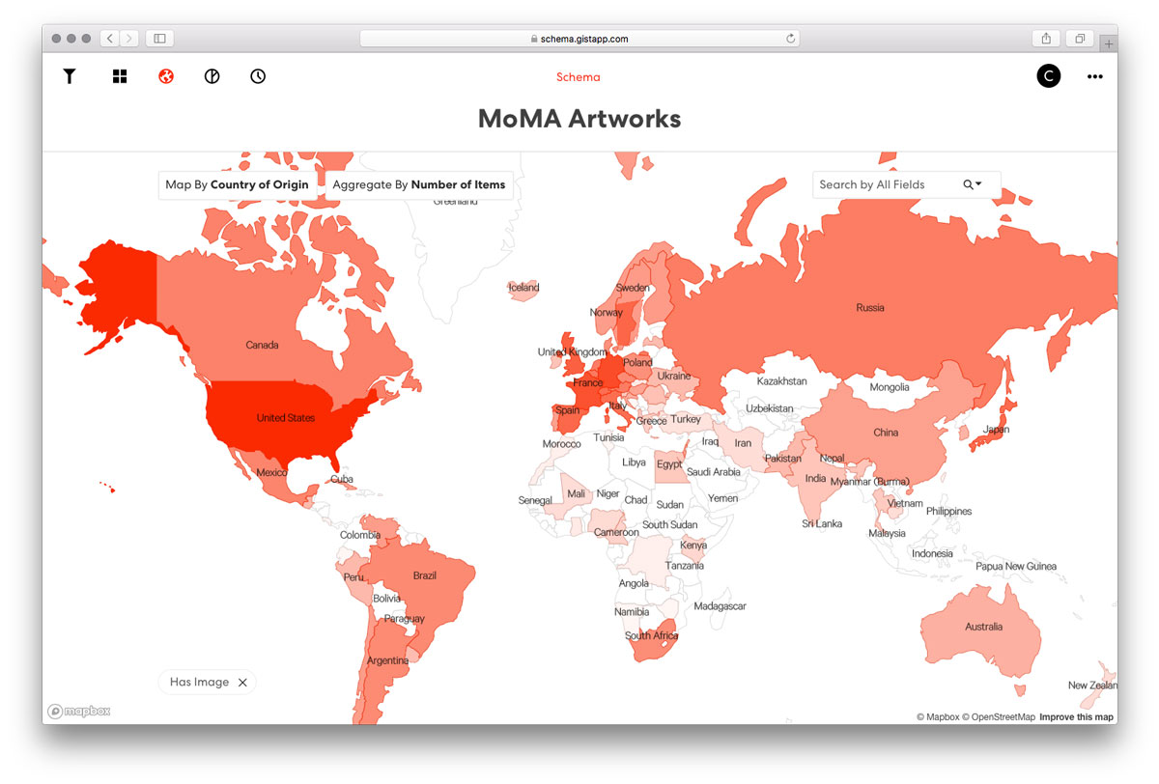1159x784 pixels.
Task: Click the Iceland country label
Action: 524,288
